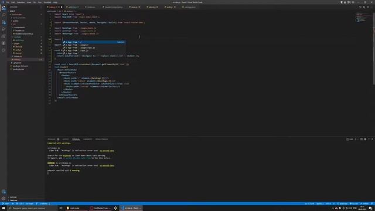Show hidden system tray icons chevron
The height and width of the screenshot is (211, 375).
point(333,208)
